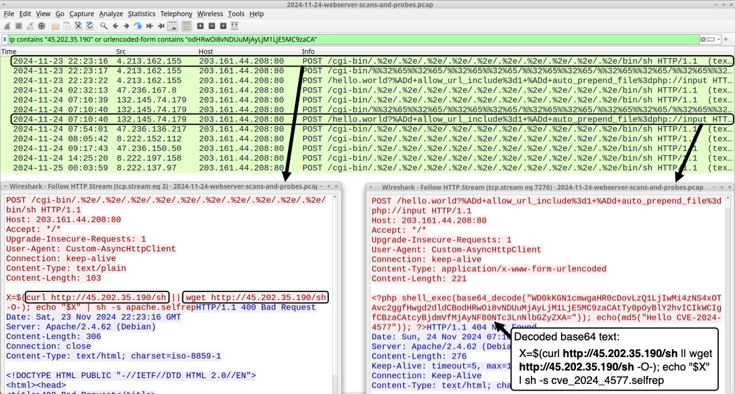Viewport: 735px width, 394px height.
Task: Open Capture options icon
Action: click(41, 26)
